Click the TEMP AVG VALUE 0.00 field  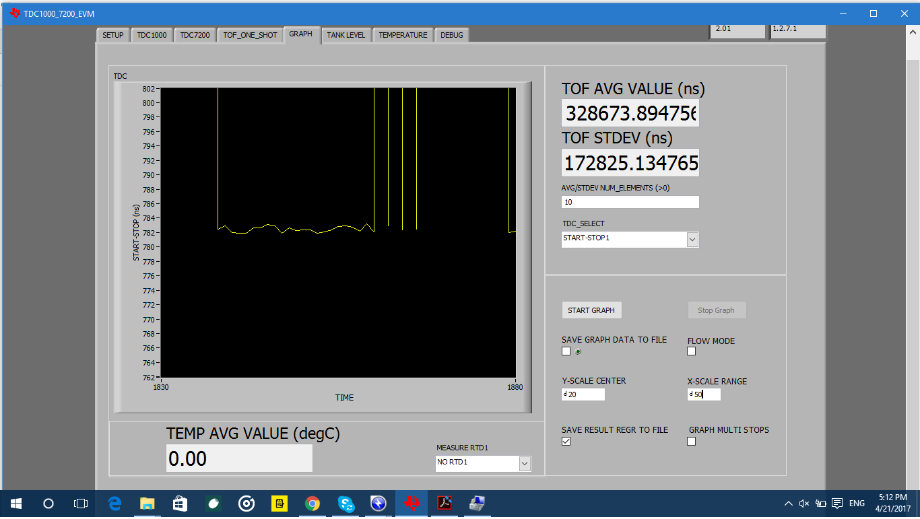[x=239, y=458]
